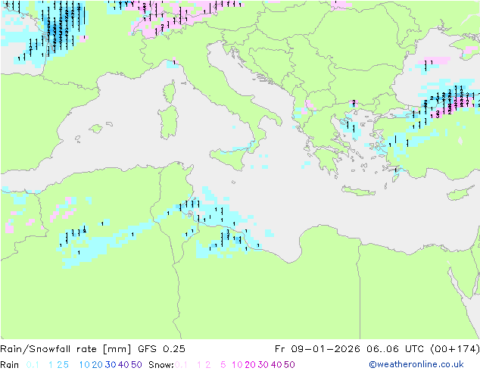The width and height of the screenshot is (480, 371).
Task: Select the snow legend value 40
Action: point(276,365)
